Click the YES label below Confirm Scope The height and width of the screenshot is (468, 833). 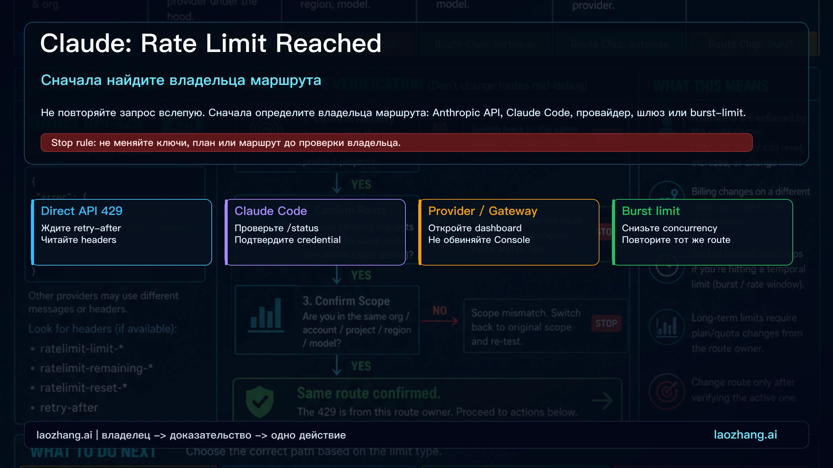click(x=361, y=366)
